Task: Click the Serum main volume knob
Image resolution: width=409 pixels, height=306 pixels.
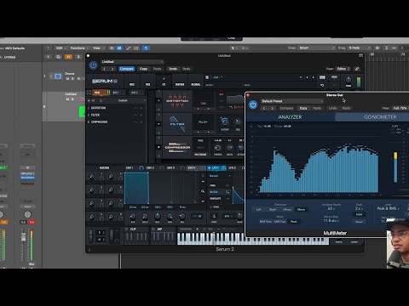Action: point(349,80)
